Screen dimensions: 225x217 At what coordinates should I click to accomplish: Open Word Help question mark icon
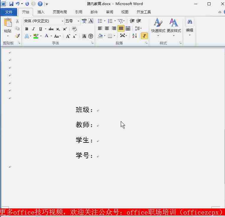(x=40, y=4)
